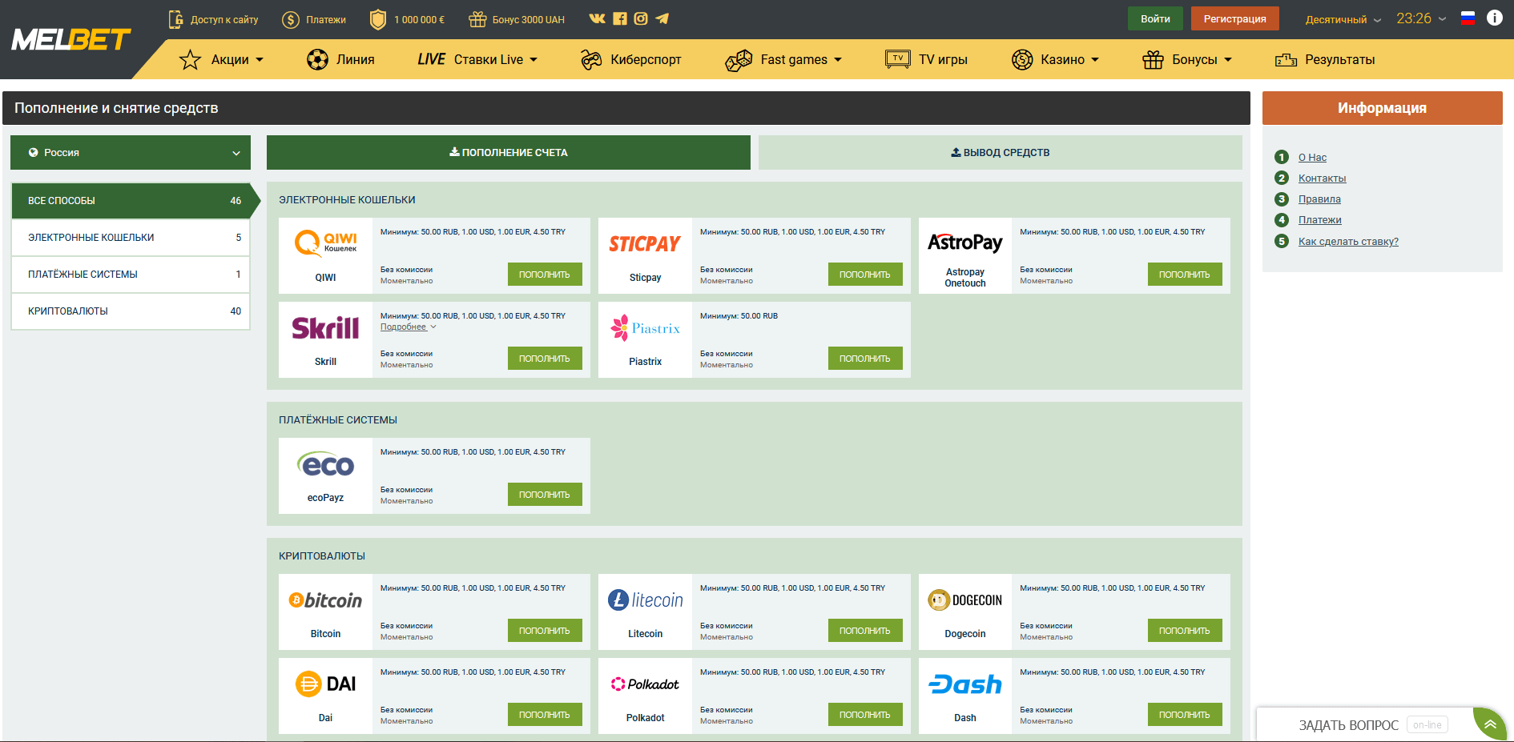Viewport: 1514px width, 742px height.
Task: Select Криптовалюты filter
Action: (x=131, y=311)
